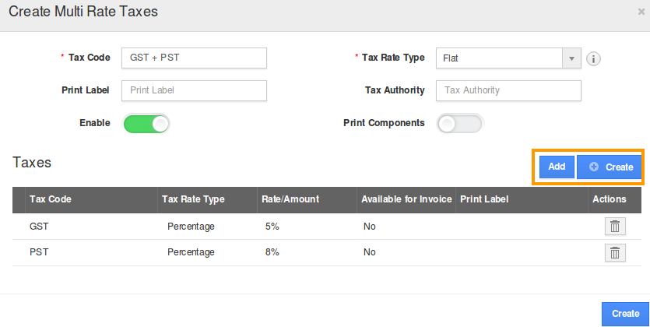
Task: Click the Add tax button
Action: [557, 167]
